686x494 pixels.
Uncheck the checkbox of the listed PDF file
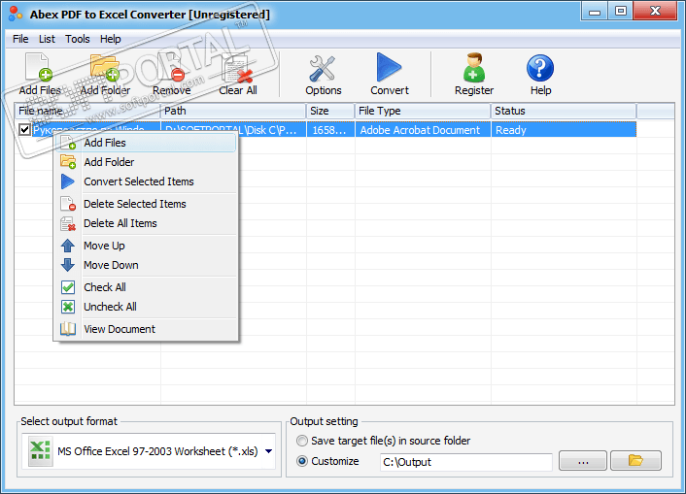[x=24, y=130]
